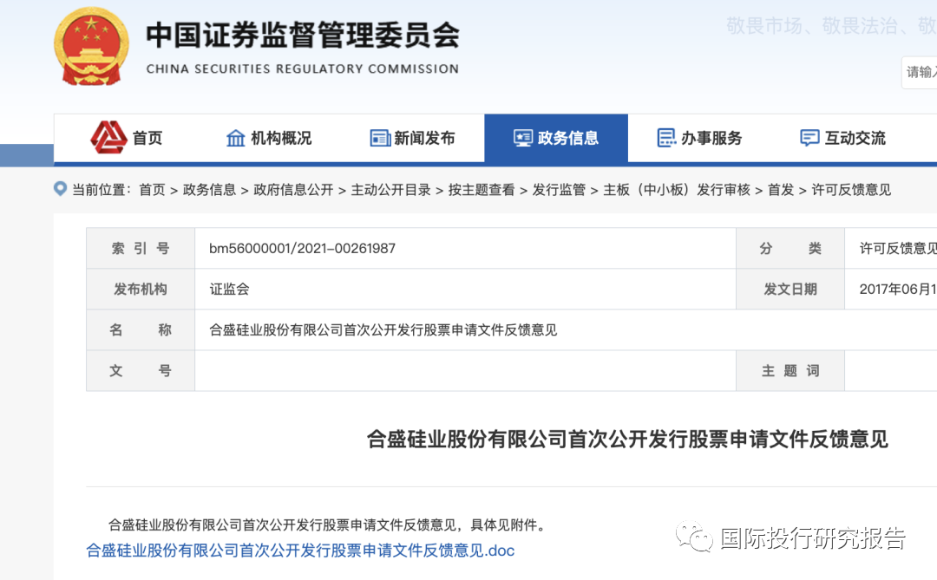Click the monitor icon beside 政务信息

(523, 138)
